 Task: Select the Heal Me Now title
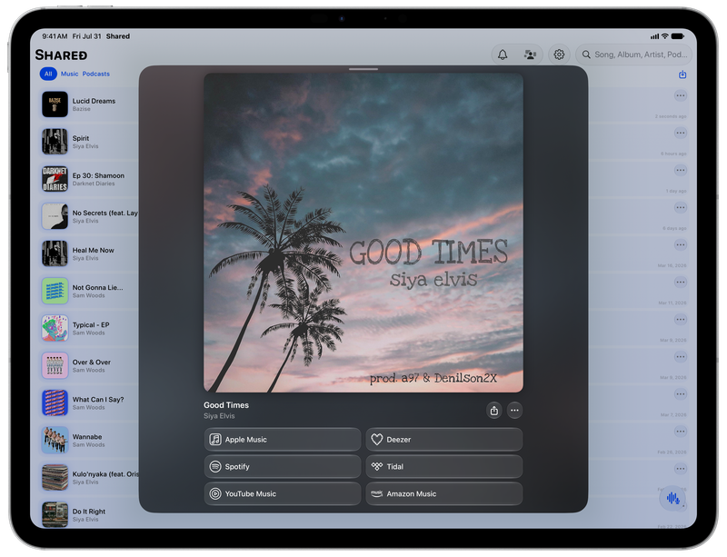point(94,250)
